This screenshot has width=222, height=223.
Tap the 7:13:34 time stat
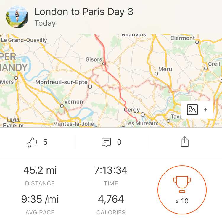click(x=111, y=170)
